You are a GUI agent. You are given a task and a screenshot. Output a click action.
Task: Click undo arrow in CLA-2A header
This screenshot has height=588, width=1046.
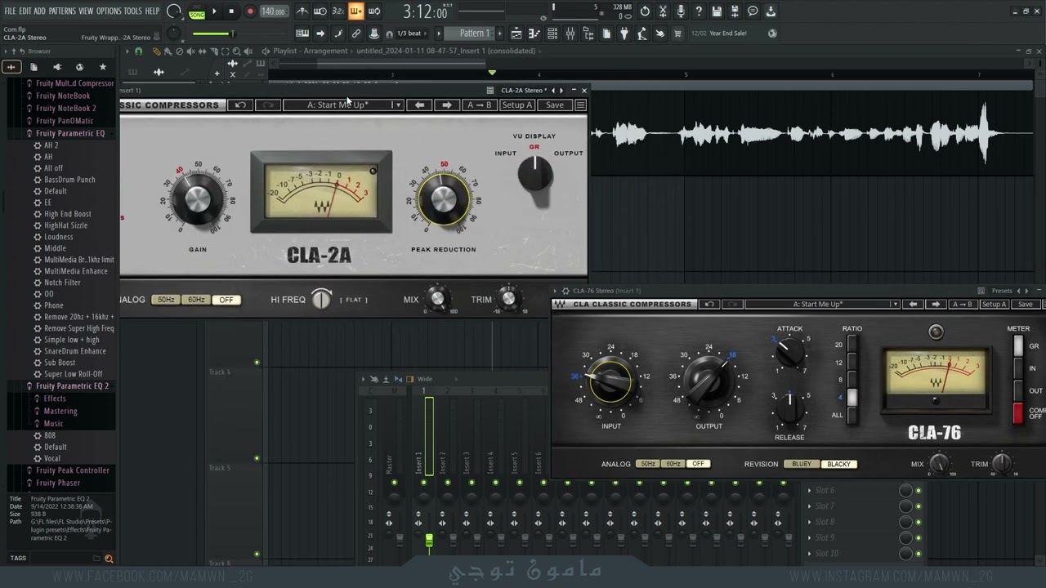tap(240, 105)
